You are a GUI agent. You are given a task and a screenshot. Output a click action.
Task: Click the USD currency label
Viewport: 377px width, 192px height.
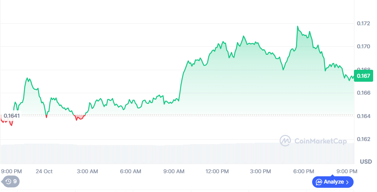click(x=365, y=161)
